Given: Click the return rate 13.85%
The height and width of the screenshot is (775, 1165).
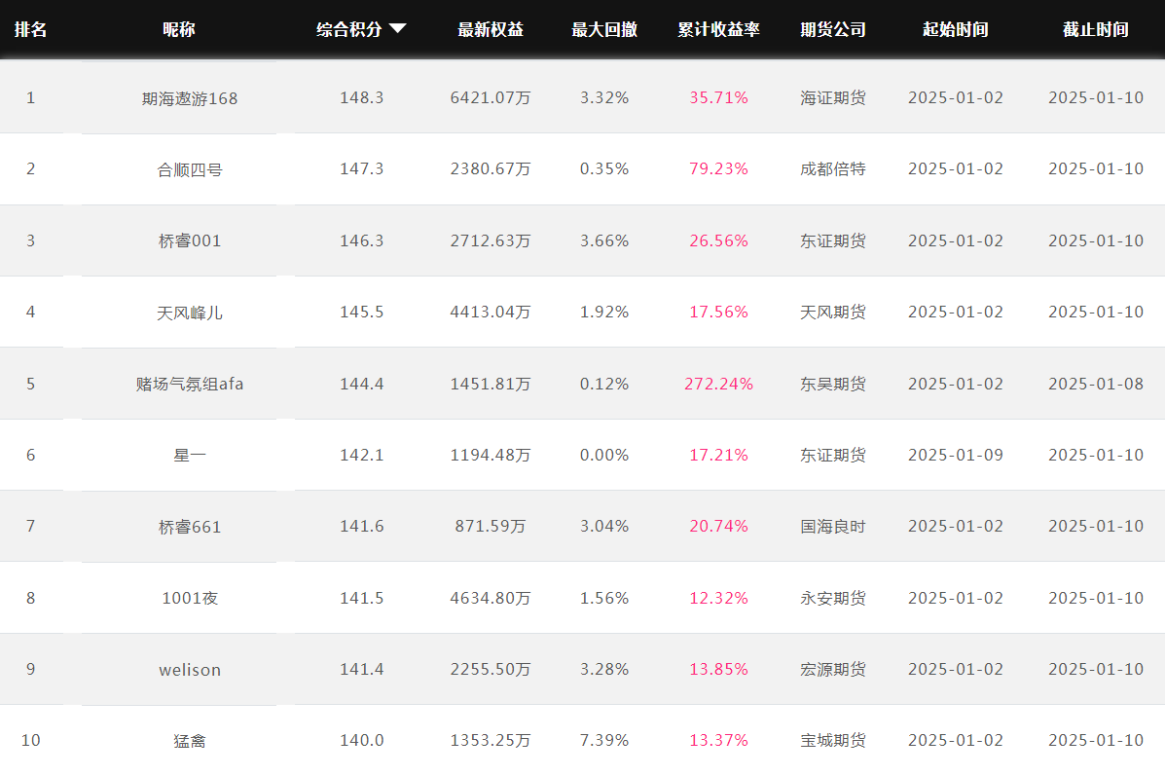Looking at the screenshot, I should (x=718, y=670).
